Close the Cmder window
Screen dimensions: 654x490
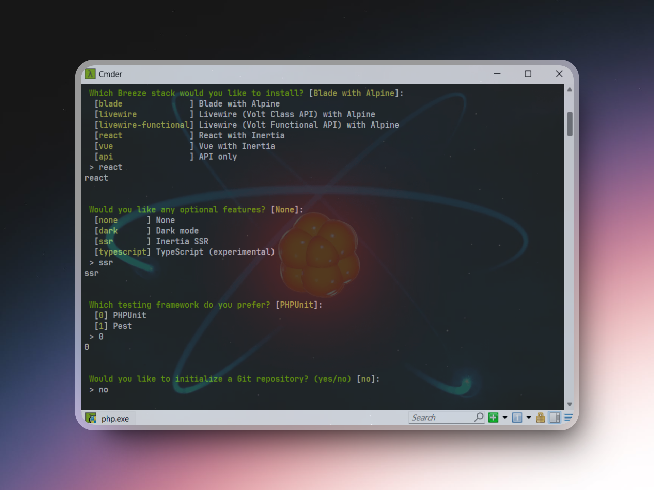tap(559, 74)
